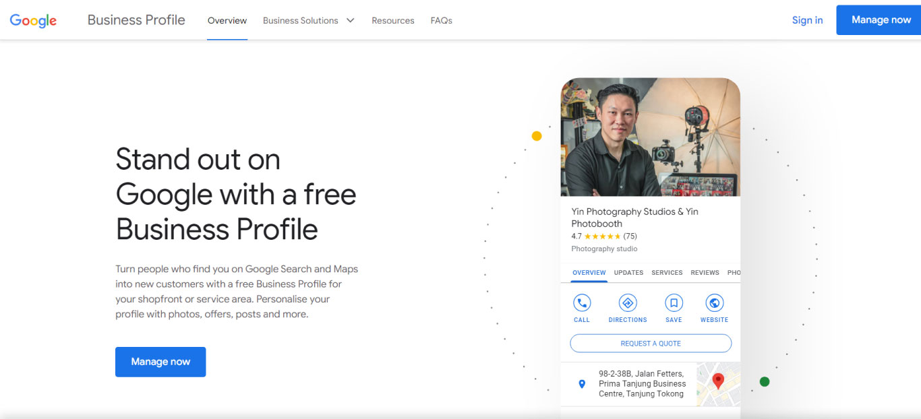This screenshot has width=921, height=419.
Task: Switch to the SERVICES tab
Action: click(667, 273)
